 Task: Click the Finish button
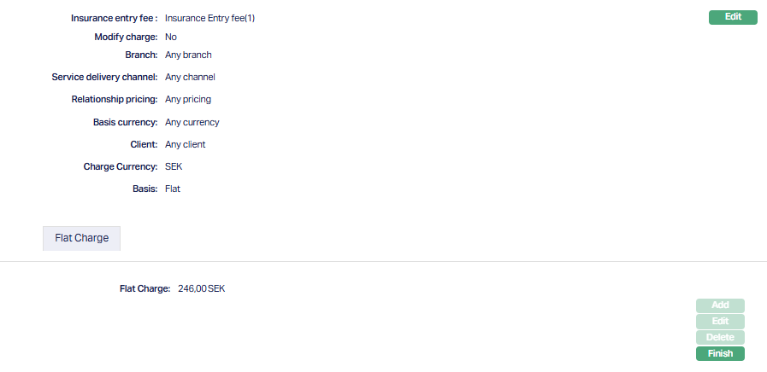[720, 354]
